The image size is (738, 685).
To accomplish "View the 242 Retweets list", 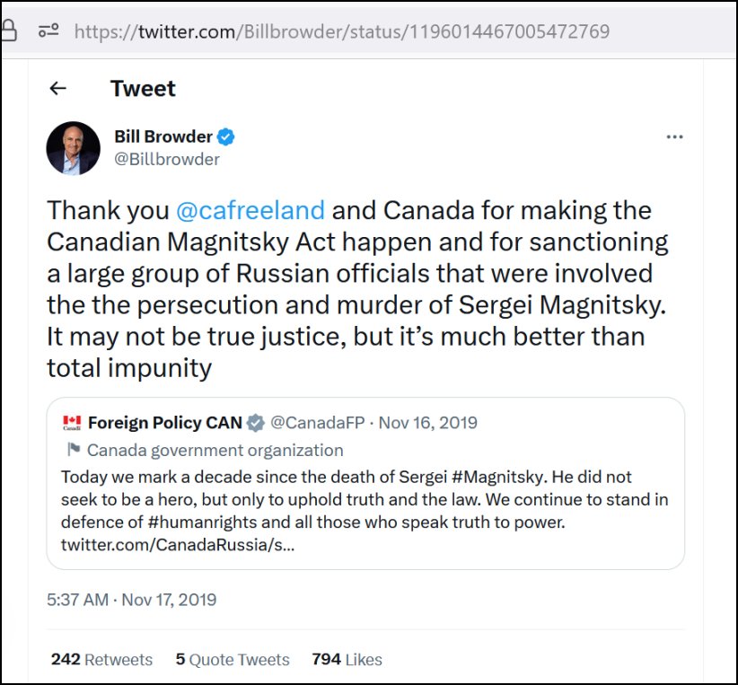I will pos(101,659).
